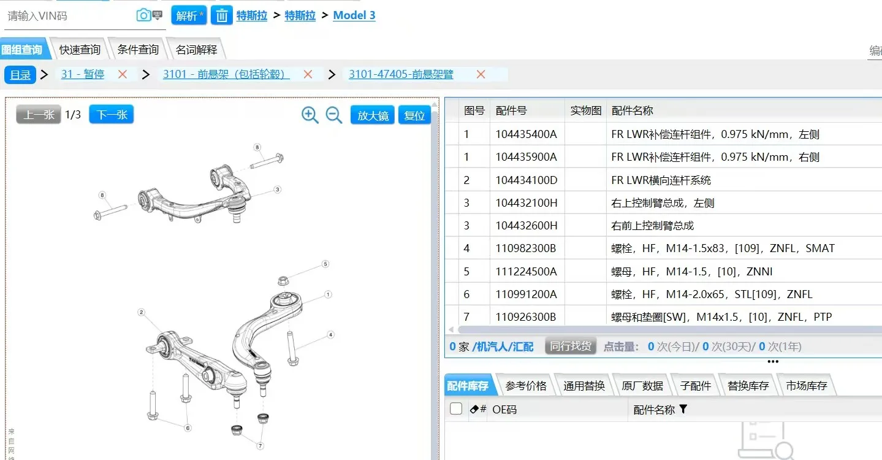The width and height of the screenshot is (882, 460).
Task: Open the on-screen keyboard icon beside the camera
Action: [x=158, y=15]
